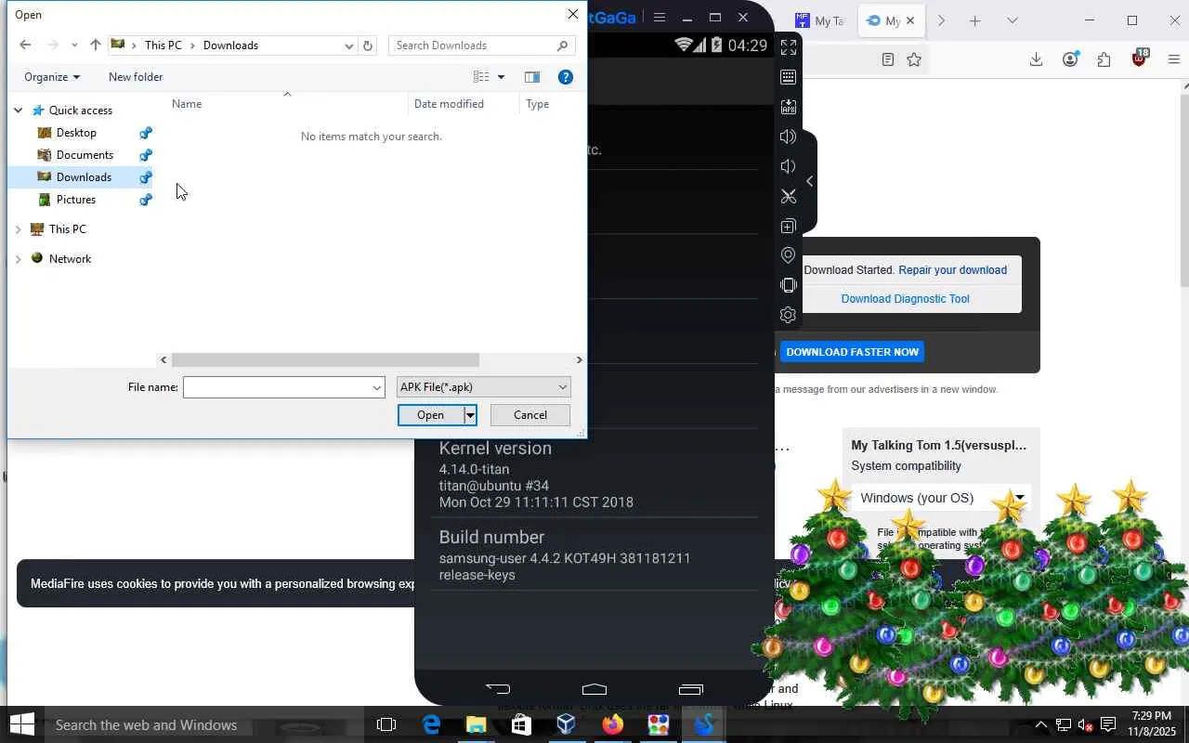The height and width of the screenshot is (743, 1189).
Task: Open the File name dropdown arrow
Action: (377, 387)
